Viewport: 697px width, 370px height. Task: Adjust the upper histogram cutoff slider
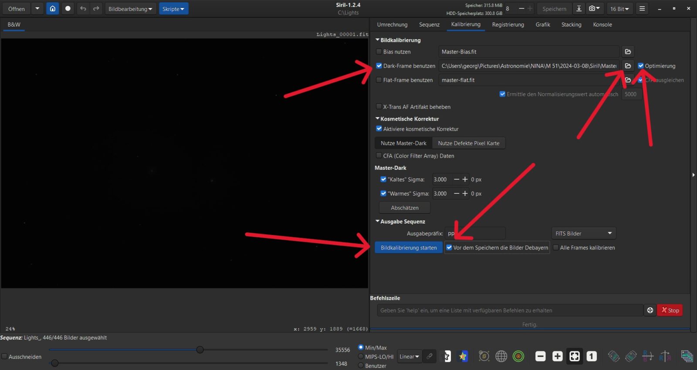pyautogui.click(x=200, y=350)
